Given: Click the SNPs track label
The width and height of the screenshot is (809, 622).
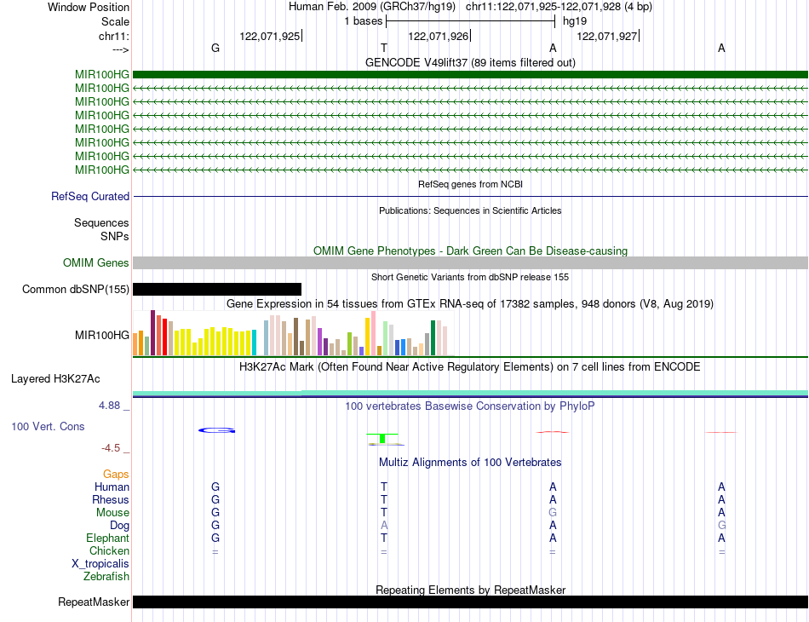Looking at the screenshot, I should tap(115, 236).
